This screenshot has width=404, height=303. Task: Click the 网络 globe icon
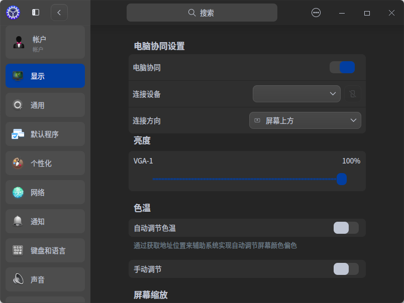[x=18, y=192]
